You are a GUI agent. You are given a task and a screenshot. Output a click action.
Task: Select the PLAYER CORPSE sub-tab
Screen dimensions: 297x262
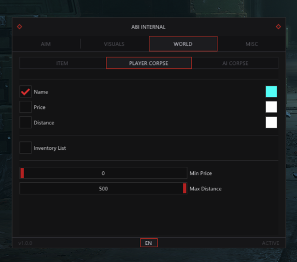(149, 63)
